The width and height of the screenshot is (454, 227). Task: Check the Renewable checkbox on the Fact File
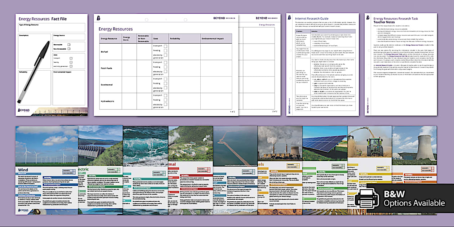(68, 44)
